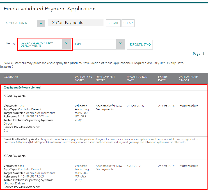Click the COMPANY column header
Image resolution: width=208 pixels, height=195 pixels.
click(11, 77)
